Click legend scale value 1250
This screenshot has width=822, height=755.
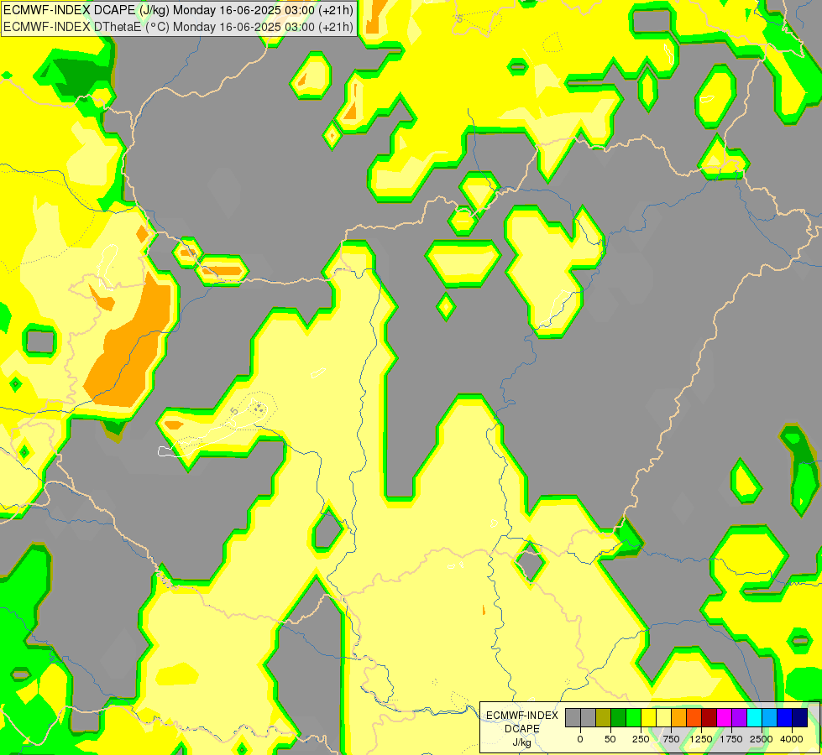pos(701,739)
